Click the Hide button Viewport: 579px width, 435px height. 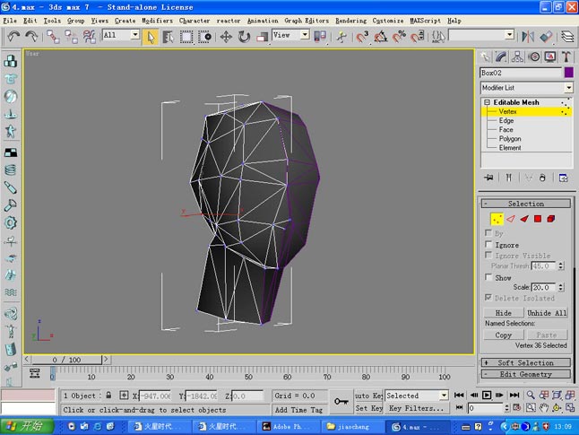[504, 313]
